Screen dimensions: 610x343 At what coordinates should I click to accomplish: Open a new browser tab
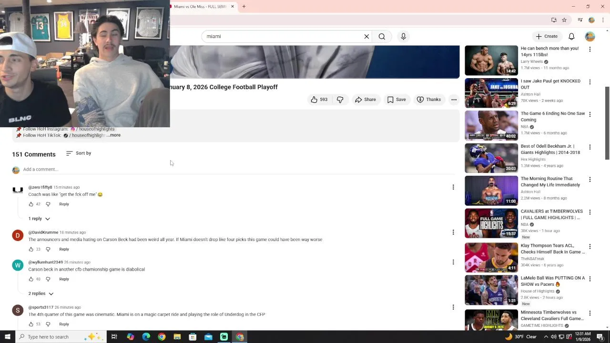click(x=244, y=7)
